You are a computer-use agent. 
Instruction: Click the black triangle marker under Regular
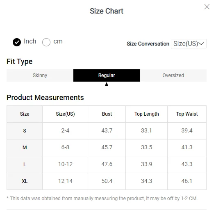pyautogui.click(x=107, y=84)
